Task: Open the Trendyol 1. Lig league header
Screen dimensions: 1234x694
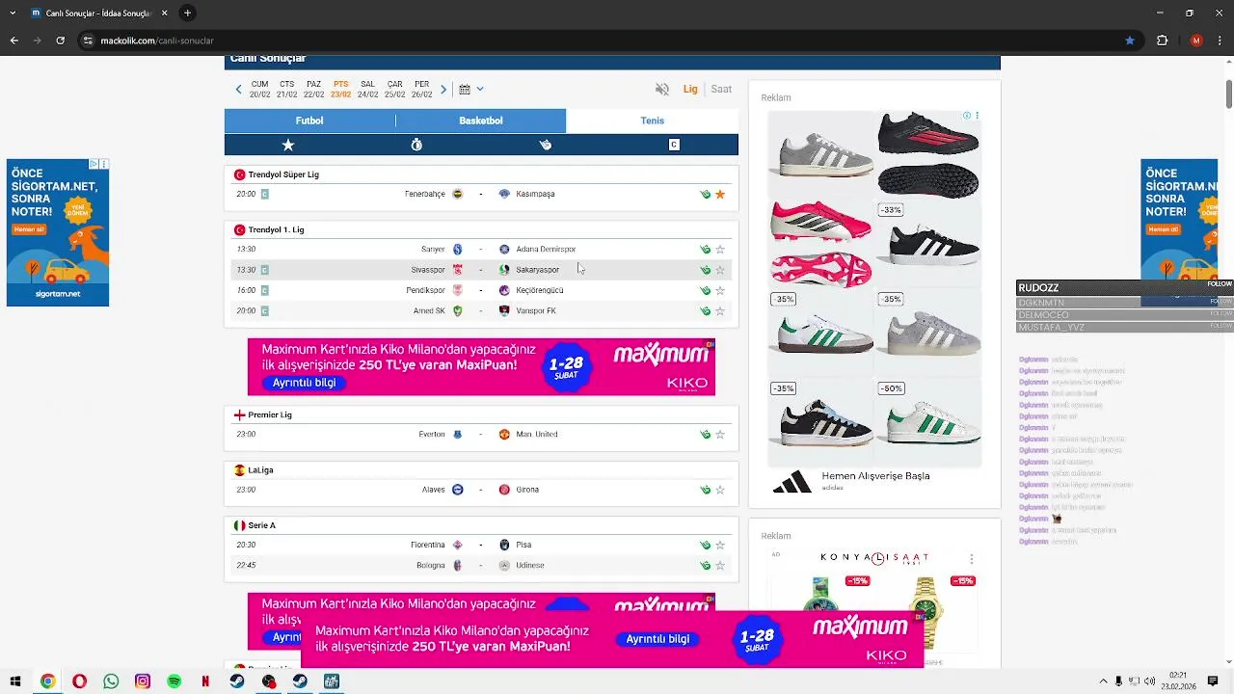Action: [276, 229]
